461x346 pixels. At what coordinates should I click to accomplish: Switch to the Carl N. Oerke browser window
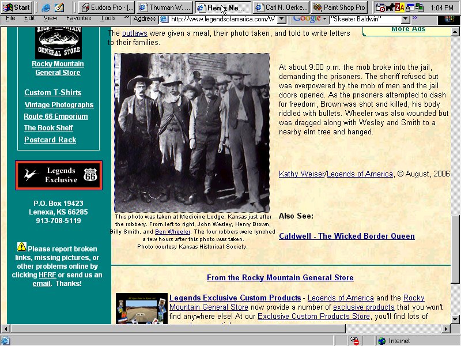pos(282,7)
